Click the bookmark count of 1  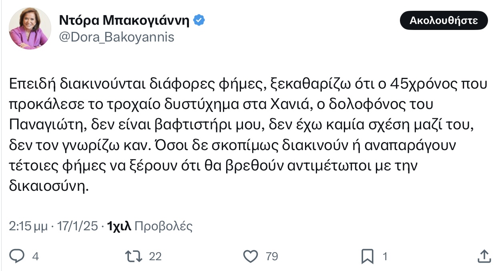coord(385,256)
